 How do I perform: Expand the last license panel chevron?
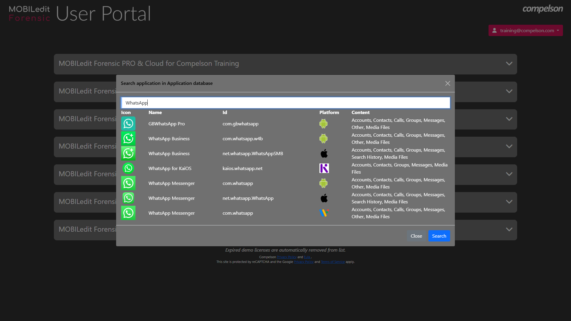pyautogui.click(x=509, y=230)
